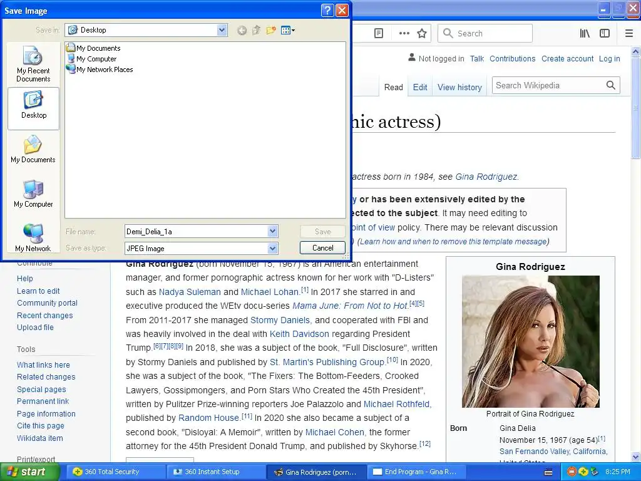Select My Network Places in file list
This screenshot has height=481, width=641.
click(100, 69)
